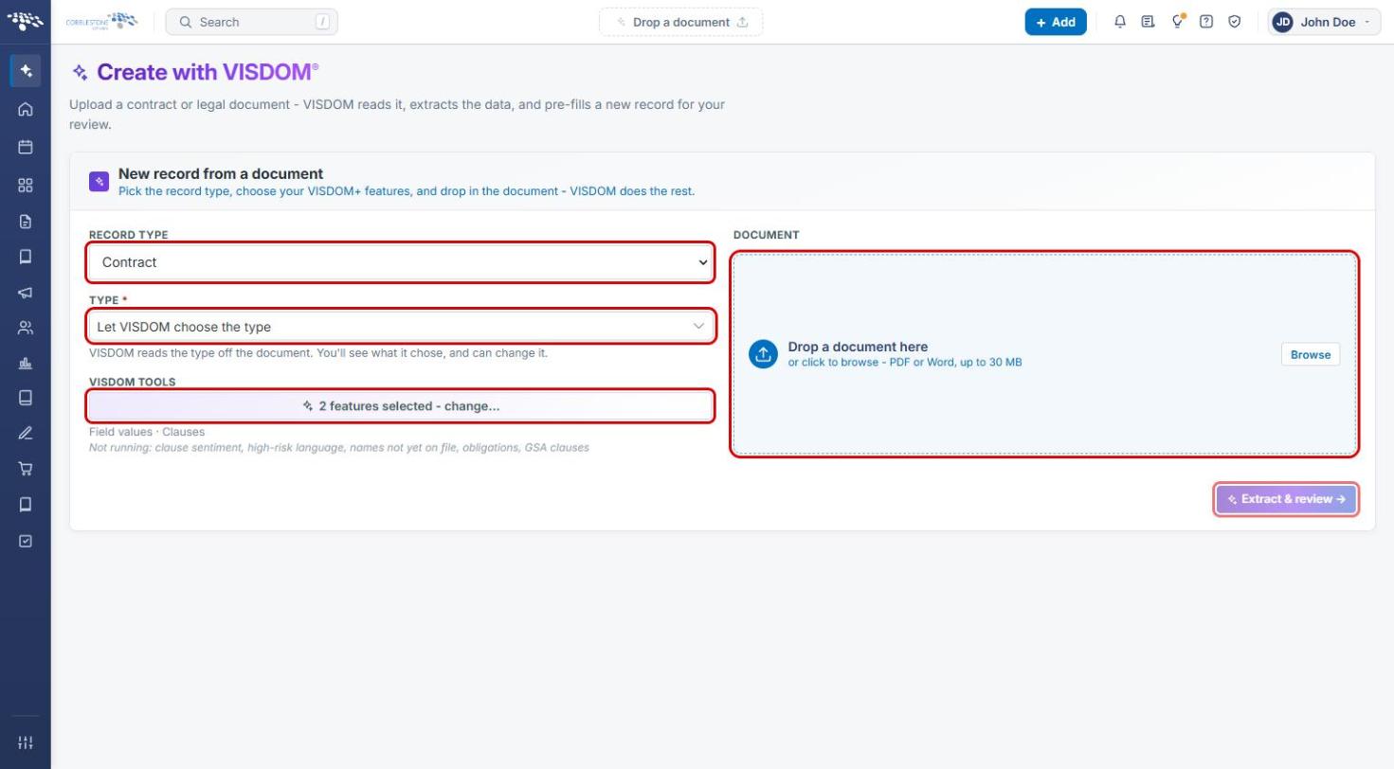Open the John Doe user menu

pyautogui.click(x=1324, y=22)
